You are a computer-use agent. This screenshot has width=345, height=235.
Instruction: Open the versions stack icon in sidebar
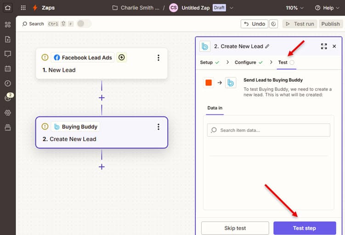8,127
